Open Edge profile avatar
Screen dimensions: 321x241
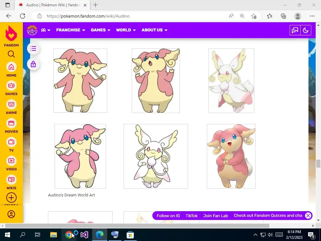point(298,16)
